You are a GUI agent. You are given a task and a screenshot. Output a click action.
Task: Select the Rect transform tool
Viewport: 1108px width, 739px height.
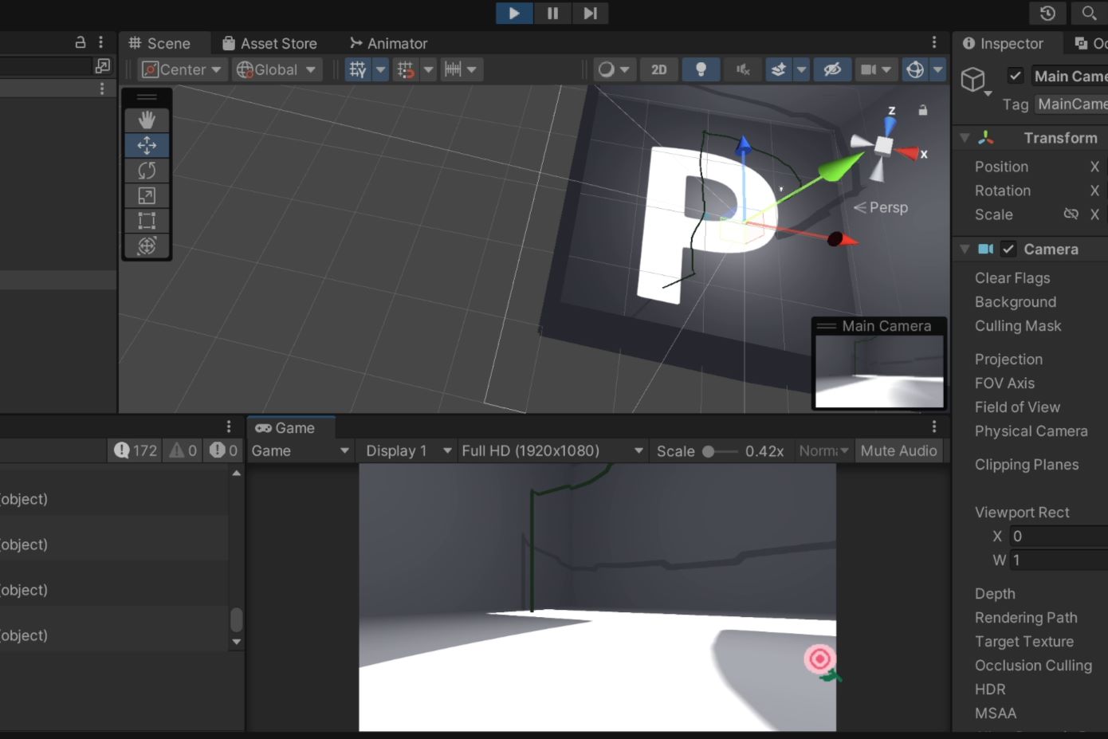147,221
